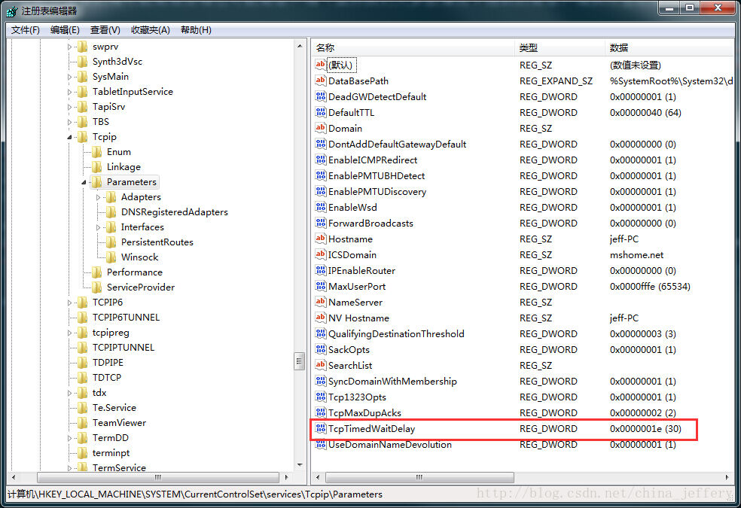Open the 编辑(E) menu
This screenshot has width=741, height=508.
pos(65,30)
